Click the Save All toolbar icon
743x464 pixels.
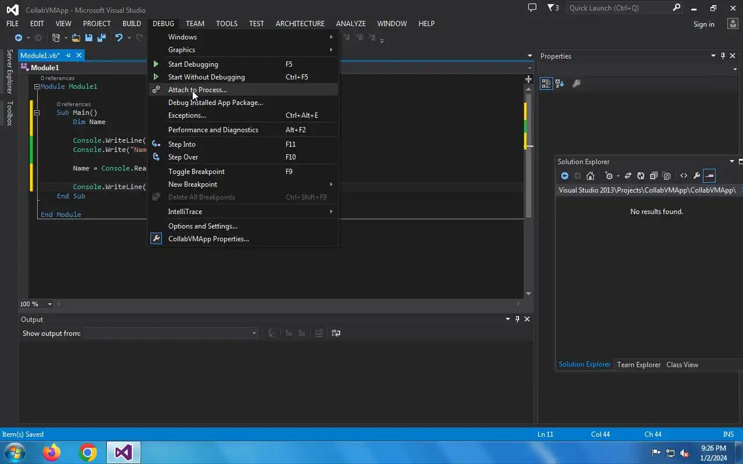[x=102, y=38]
